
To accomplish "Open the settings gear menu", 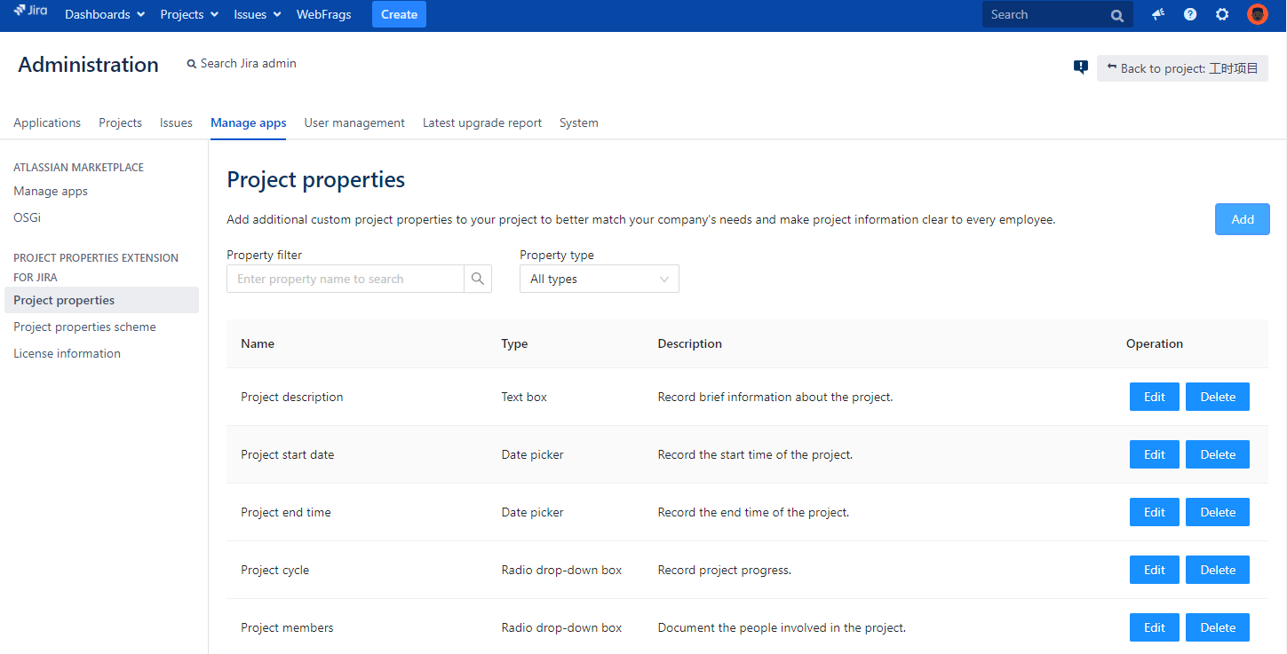I will [1222, 14].
